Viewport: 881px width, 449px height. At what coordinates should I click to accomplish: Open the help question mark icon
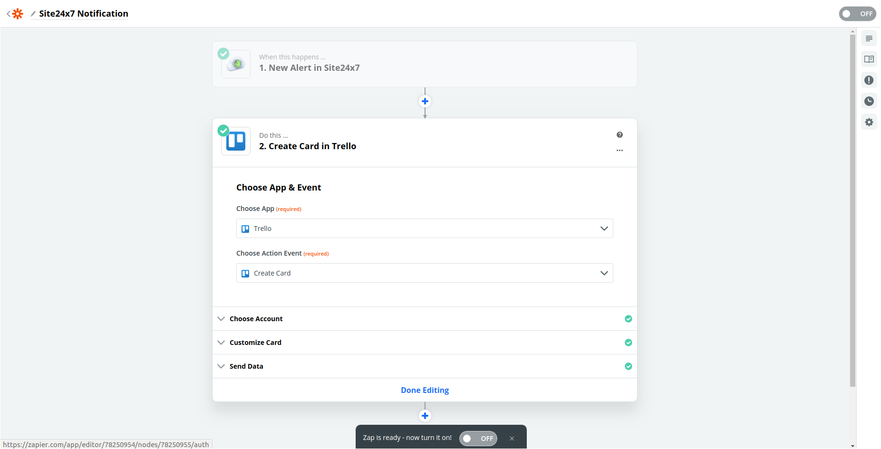620,135
